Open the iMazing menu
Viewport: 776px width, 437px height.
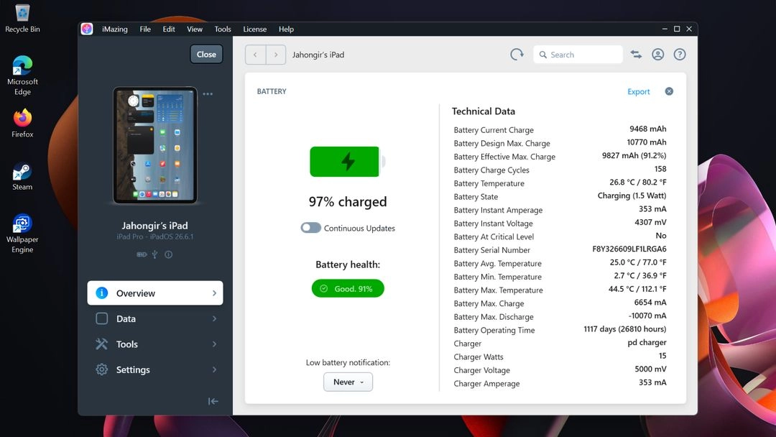115,29
